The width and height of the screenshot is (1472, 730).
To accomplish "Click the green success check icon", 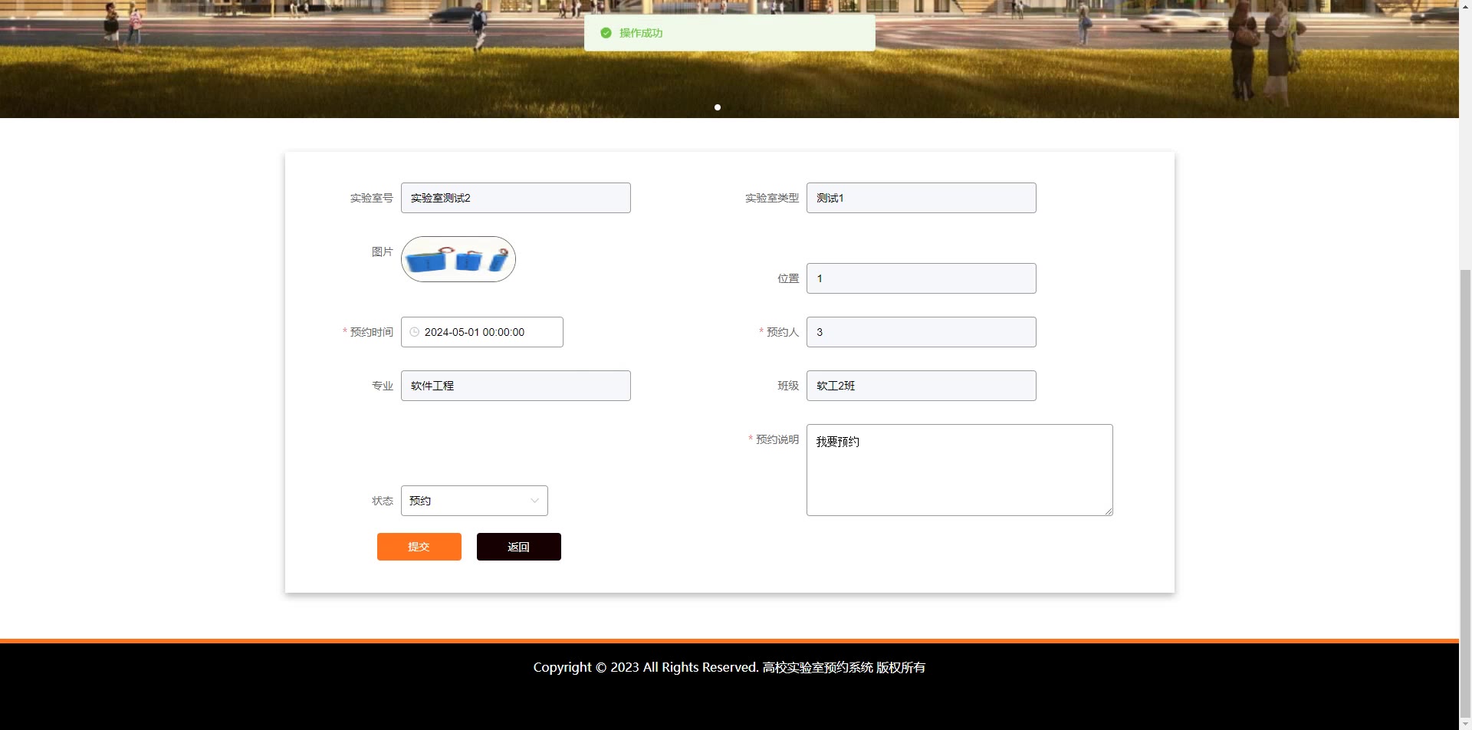I will 606,33.
